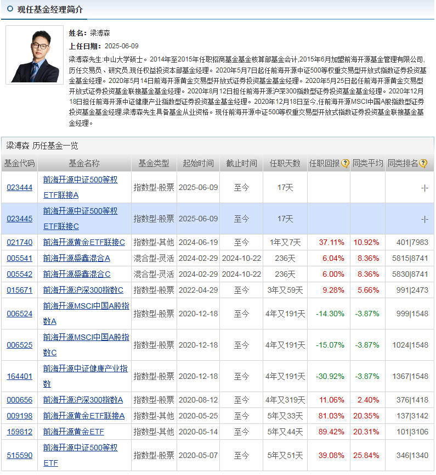436x475 pixels.
Task: Open fund code 009198 link
Action: [20, 416]
